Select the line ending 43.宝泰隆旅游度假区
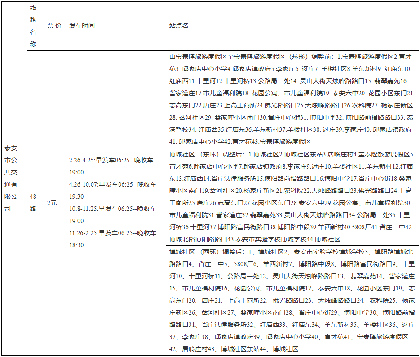 tap(240, 142)
